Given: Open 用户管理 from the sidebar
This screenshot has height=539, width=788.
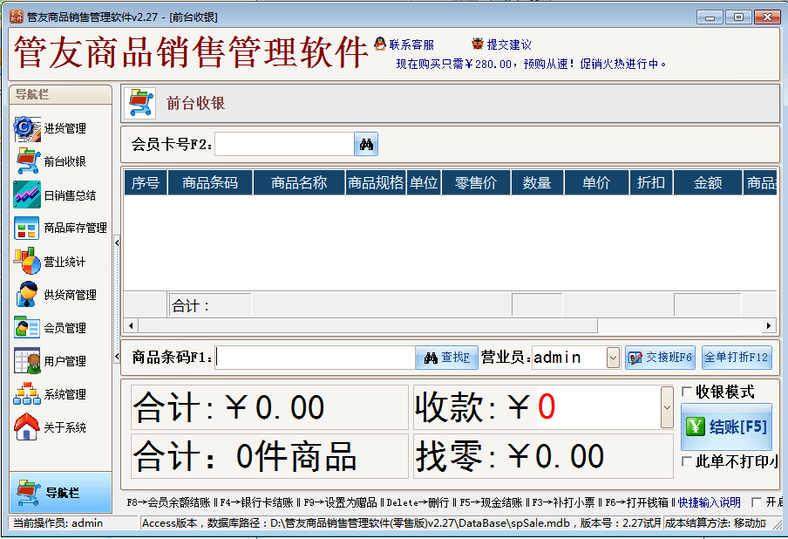Looking at the screenshot, I should [28, 361].
